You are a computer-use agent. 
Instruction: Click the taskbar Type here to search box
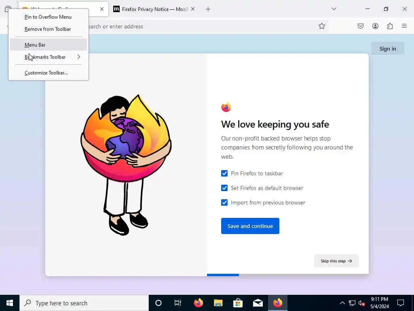click(x=84, y=303)
